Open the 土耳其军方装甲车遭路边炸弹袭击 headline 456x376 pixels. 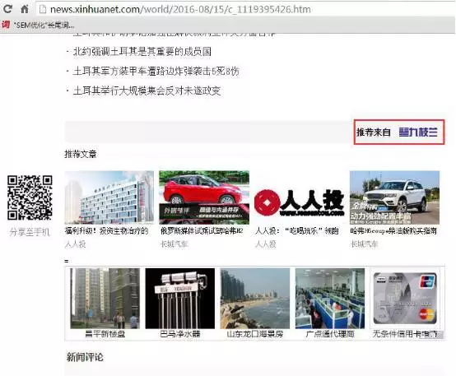156,72
